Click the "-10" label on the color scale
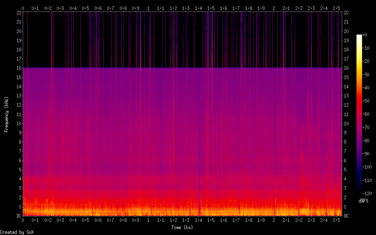Screen dimensions: 376x235 [366, 48]
